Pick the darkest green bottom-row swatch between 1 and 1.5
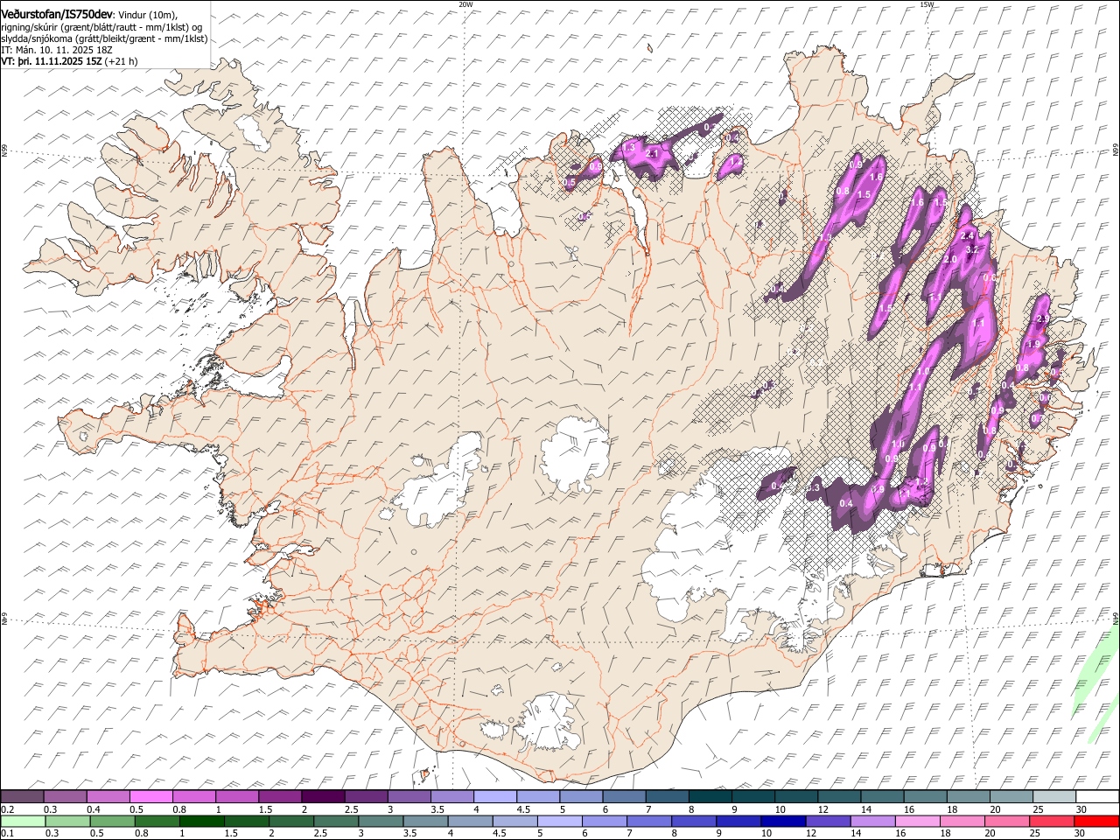The height and width of the screenshot is (840, 1120). (201, 821)
